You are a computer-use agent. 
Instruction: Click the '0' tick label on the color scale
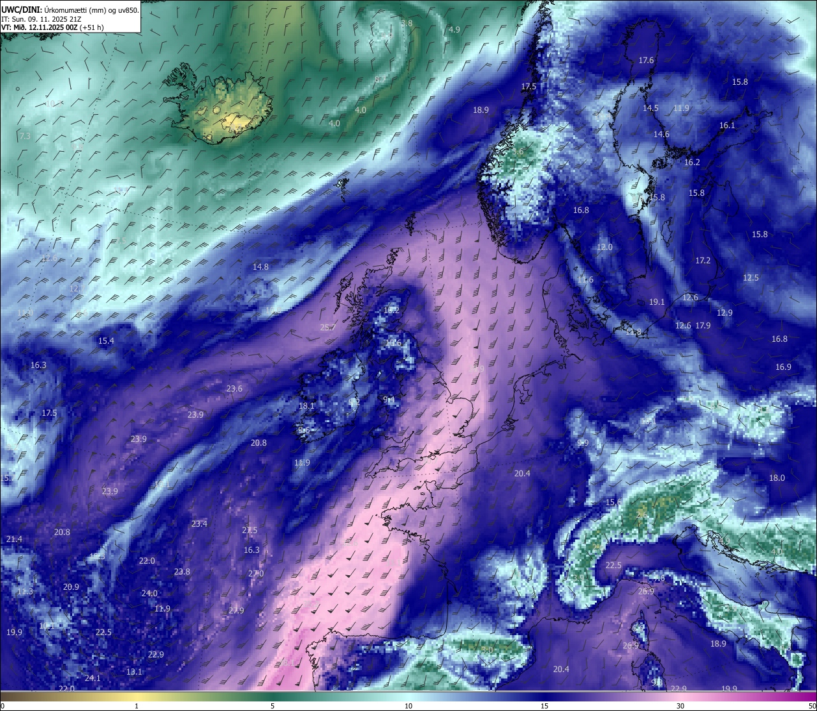tap(3, 706)
